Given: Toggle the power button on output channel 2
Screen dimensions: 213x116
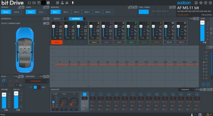Looking at the screenshot, I should pyautogui.click(x=65, y=23).
